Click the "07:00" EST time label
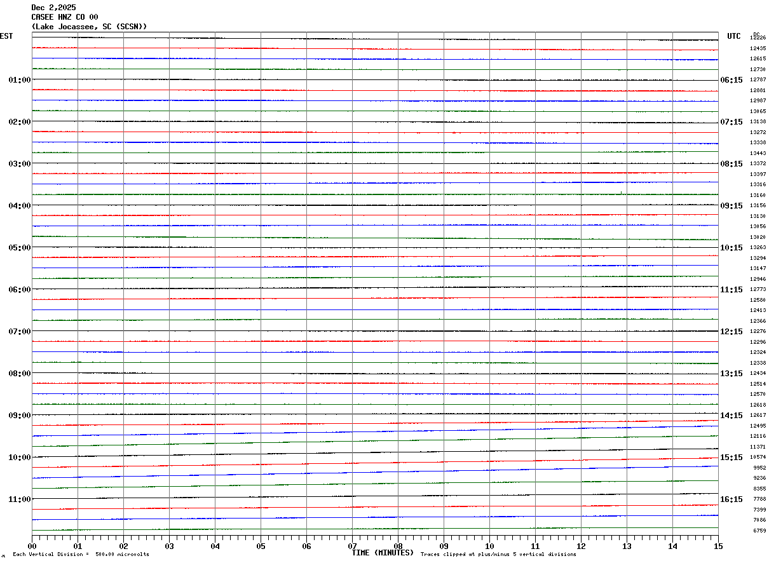Screen dimensions: 769x563 pos(20,332)
